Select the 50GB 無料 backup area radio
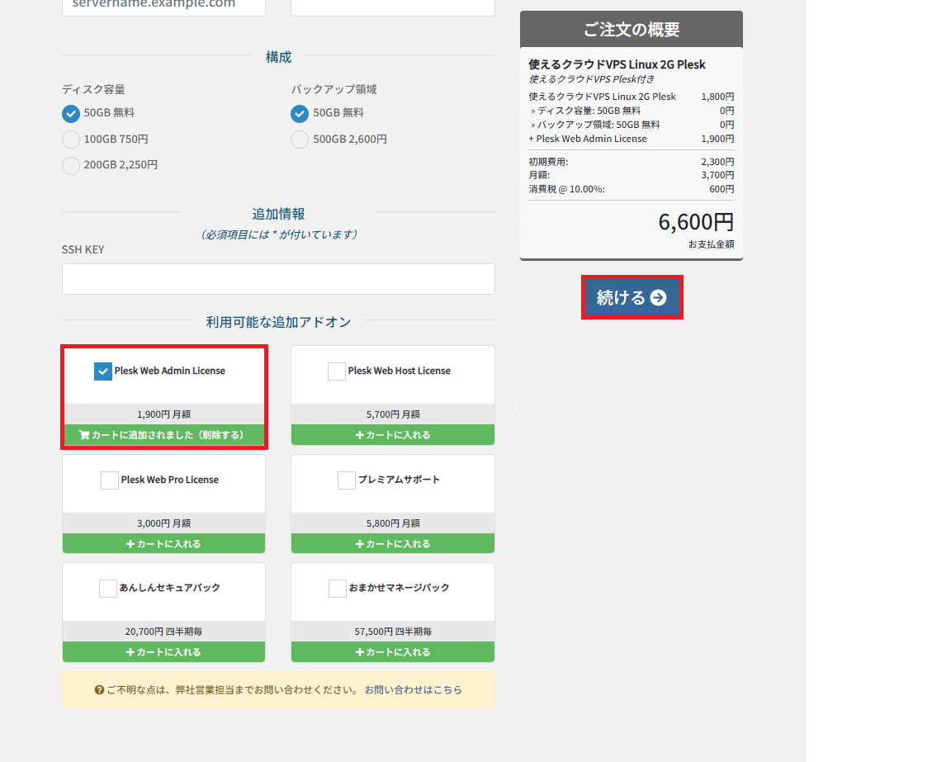 pos(300,113)
